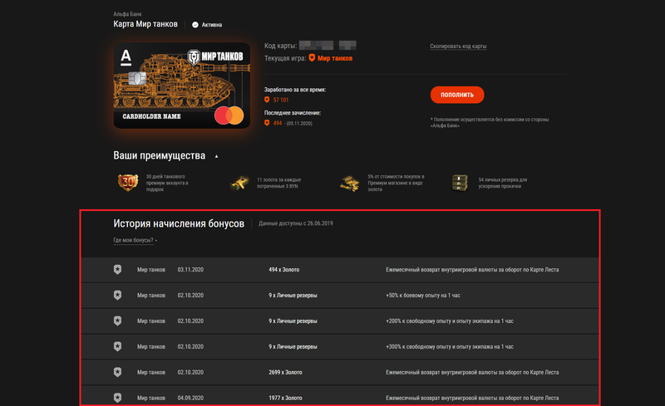
Task: Click the Данные доступны с 26.06.2019 note
Action: pos(296,223)
